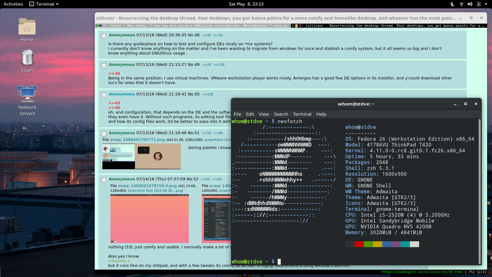Open Activities overview
Screen dimensions: 492x277
(13, 4)
